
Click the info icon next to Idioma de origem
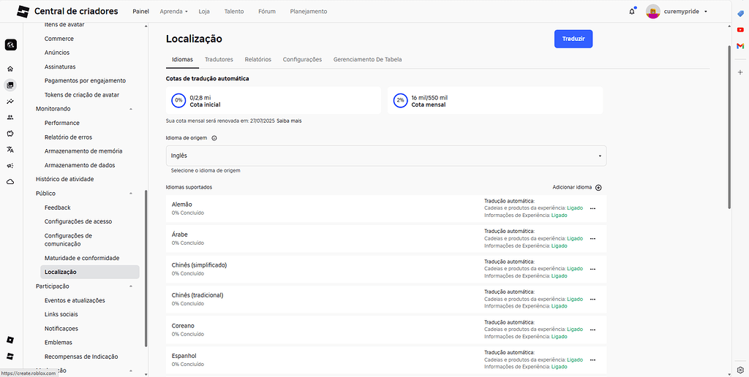pos(214,138)
